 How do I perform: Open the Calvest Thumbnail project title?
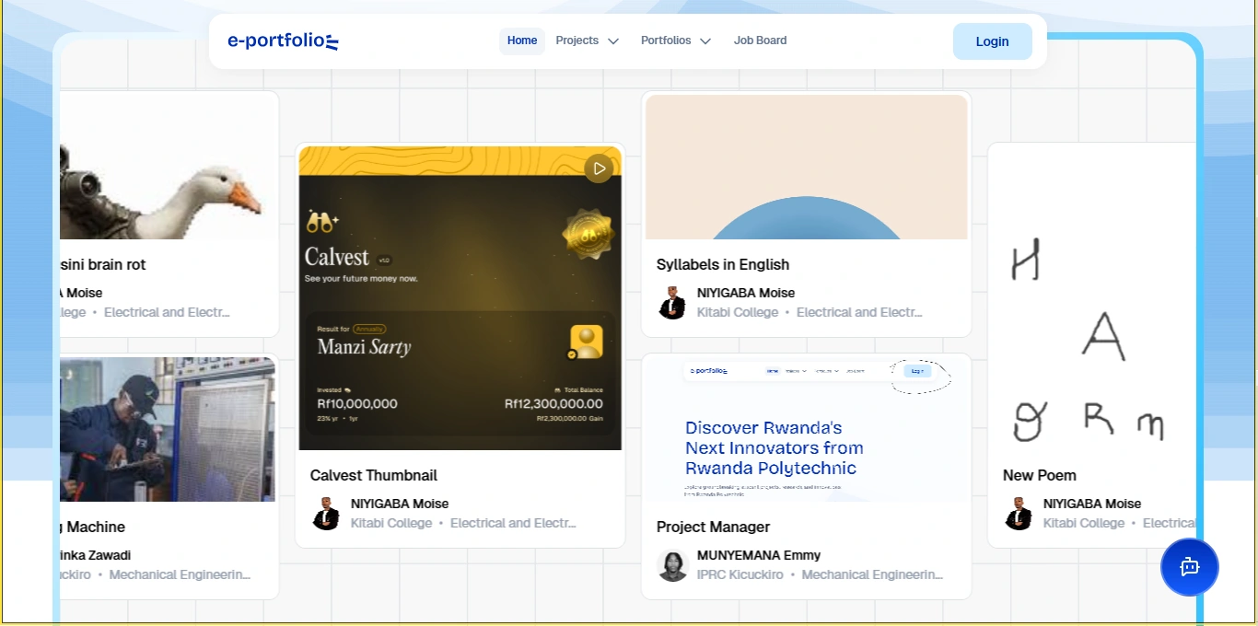pos(374,475)
